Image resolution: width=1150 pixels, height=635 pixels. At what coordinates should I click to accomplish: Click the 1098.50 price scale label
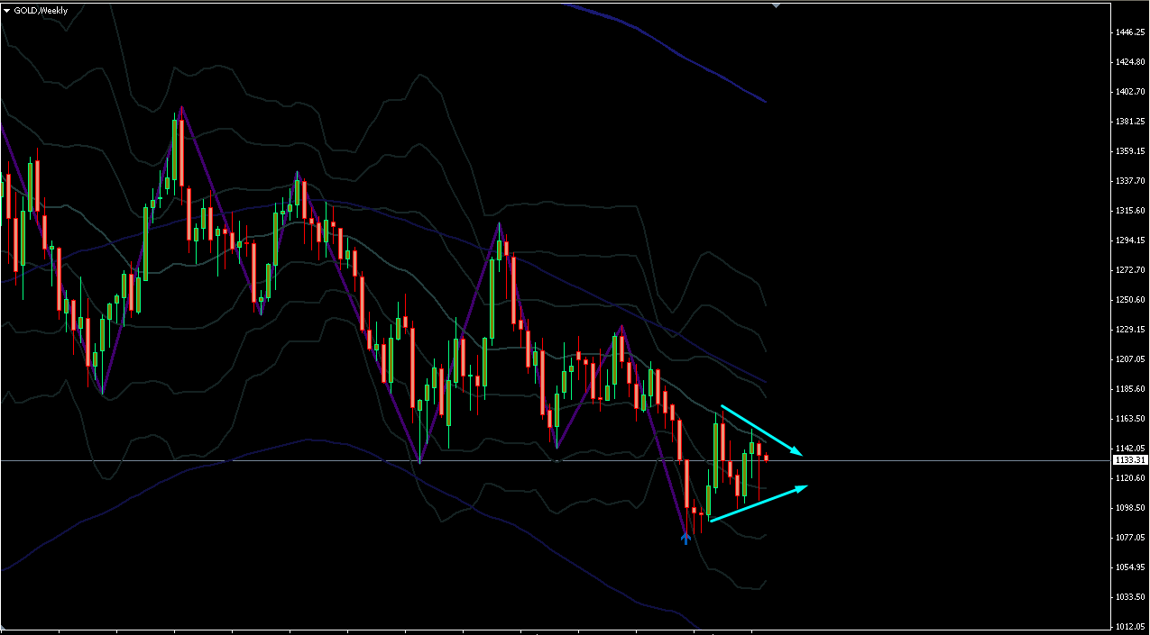click(x=1130, y=508)
